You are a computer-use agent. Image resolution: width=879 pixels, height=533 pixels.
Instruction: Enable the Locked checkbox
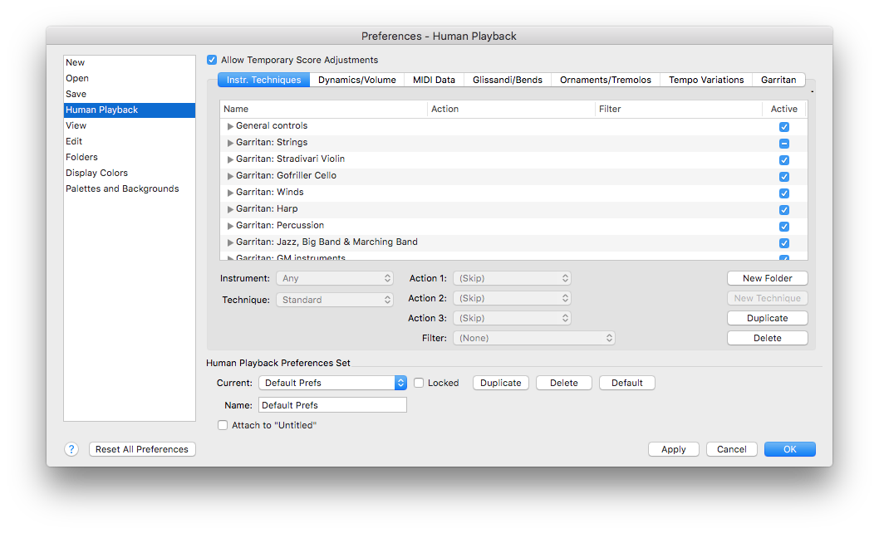[419, 383]
